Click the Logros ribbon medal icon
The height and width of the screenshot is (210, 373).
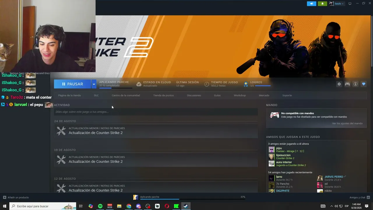[x=246, y=84]
